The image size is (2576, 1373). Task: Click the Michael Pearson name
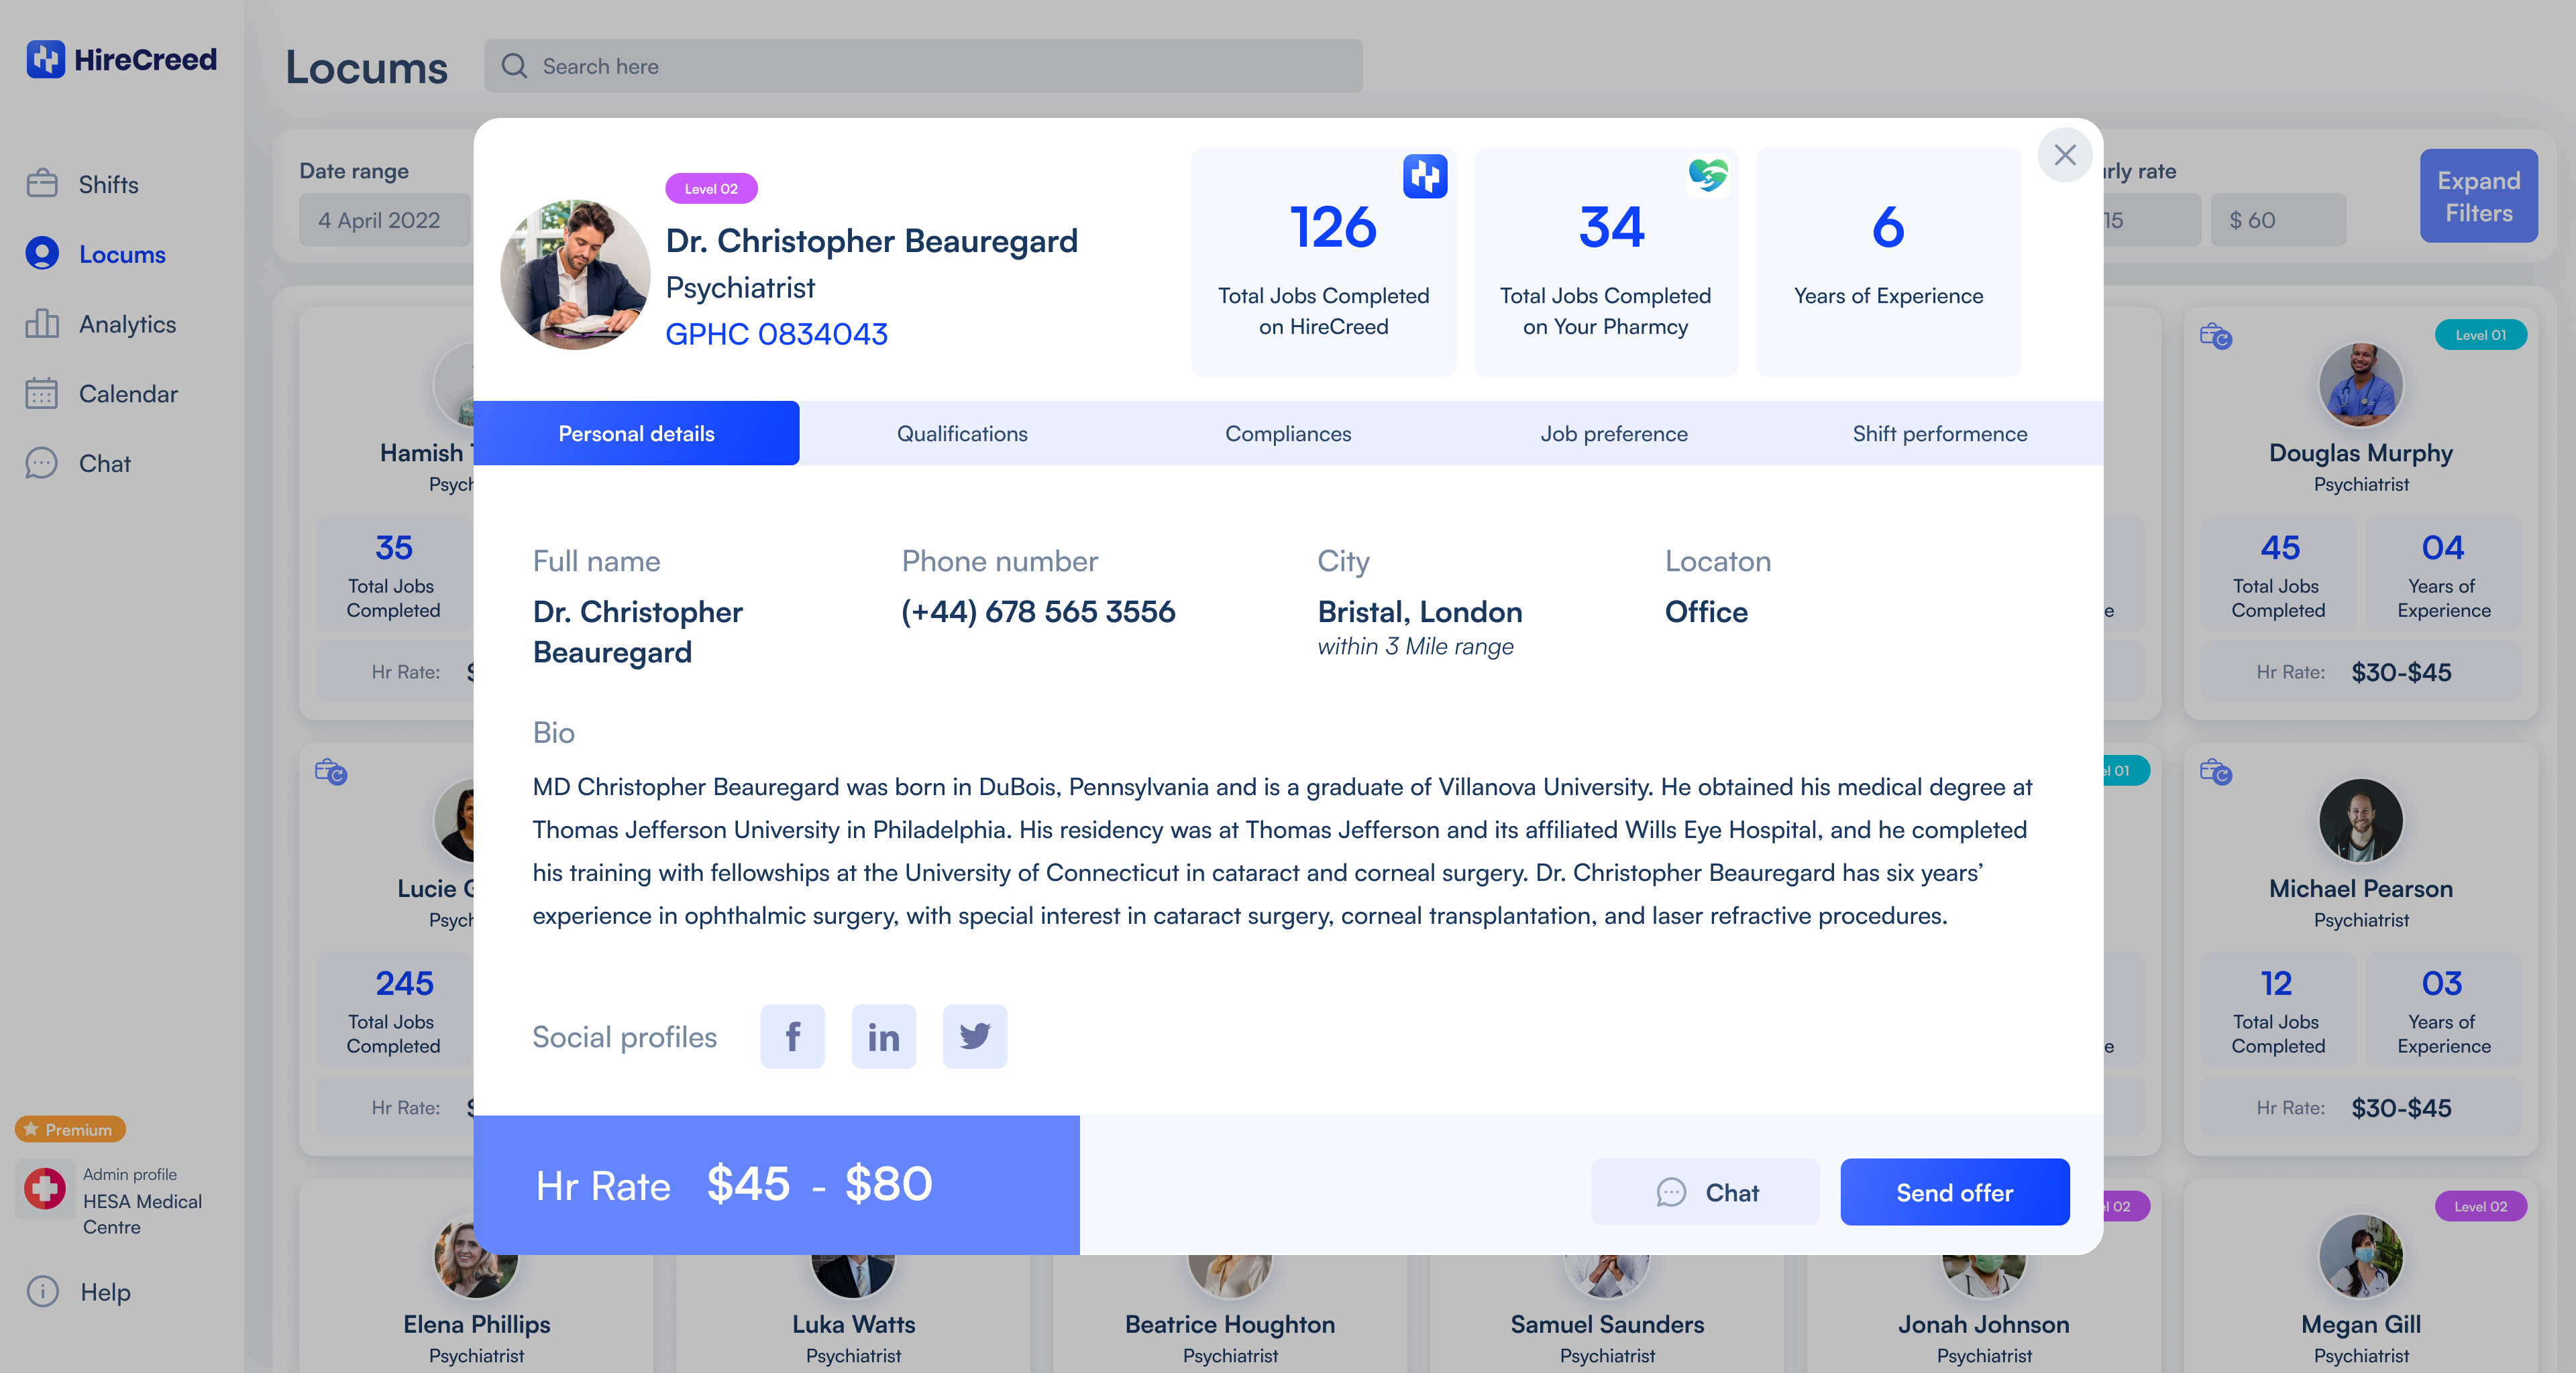pos(2361,888)
